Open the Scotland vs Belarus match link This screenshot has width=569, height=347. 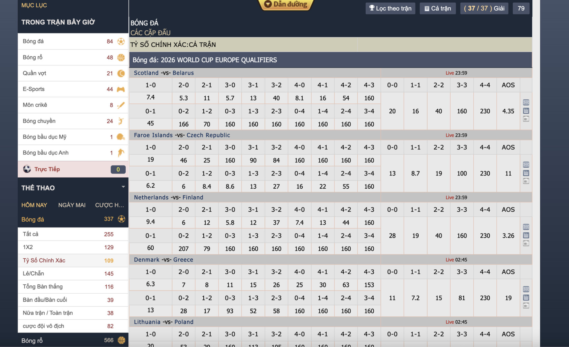164,73
